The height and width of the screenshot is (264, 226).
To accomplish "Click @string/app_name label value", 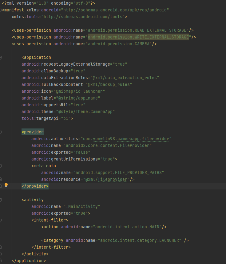I will [x=78, y=98].
